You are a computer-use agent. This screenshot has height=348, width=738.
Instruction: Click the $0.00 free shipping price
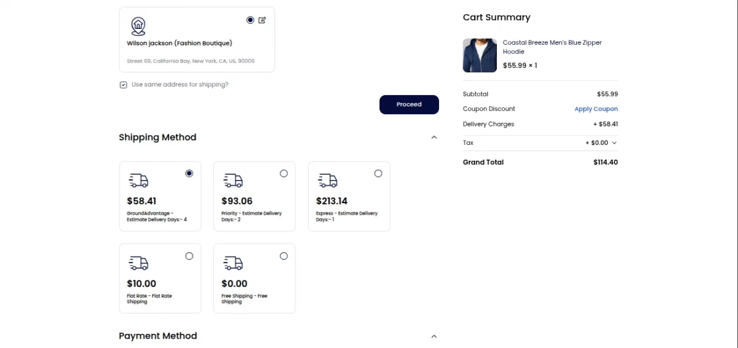point(234,284)
